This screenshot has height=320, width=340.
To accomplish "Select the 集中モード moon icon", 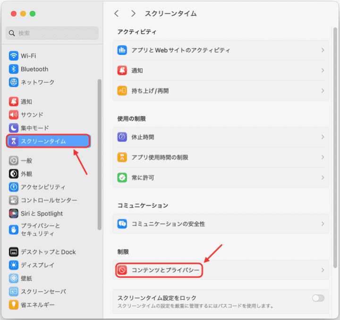I will (x=13, y=128).
